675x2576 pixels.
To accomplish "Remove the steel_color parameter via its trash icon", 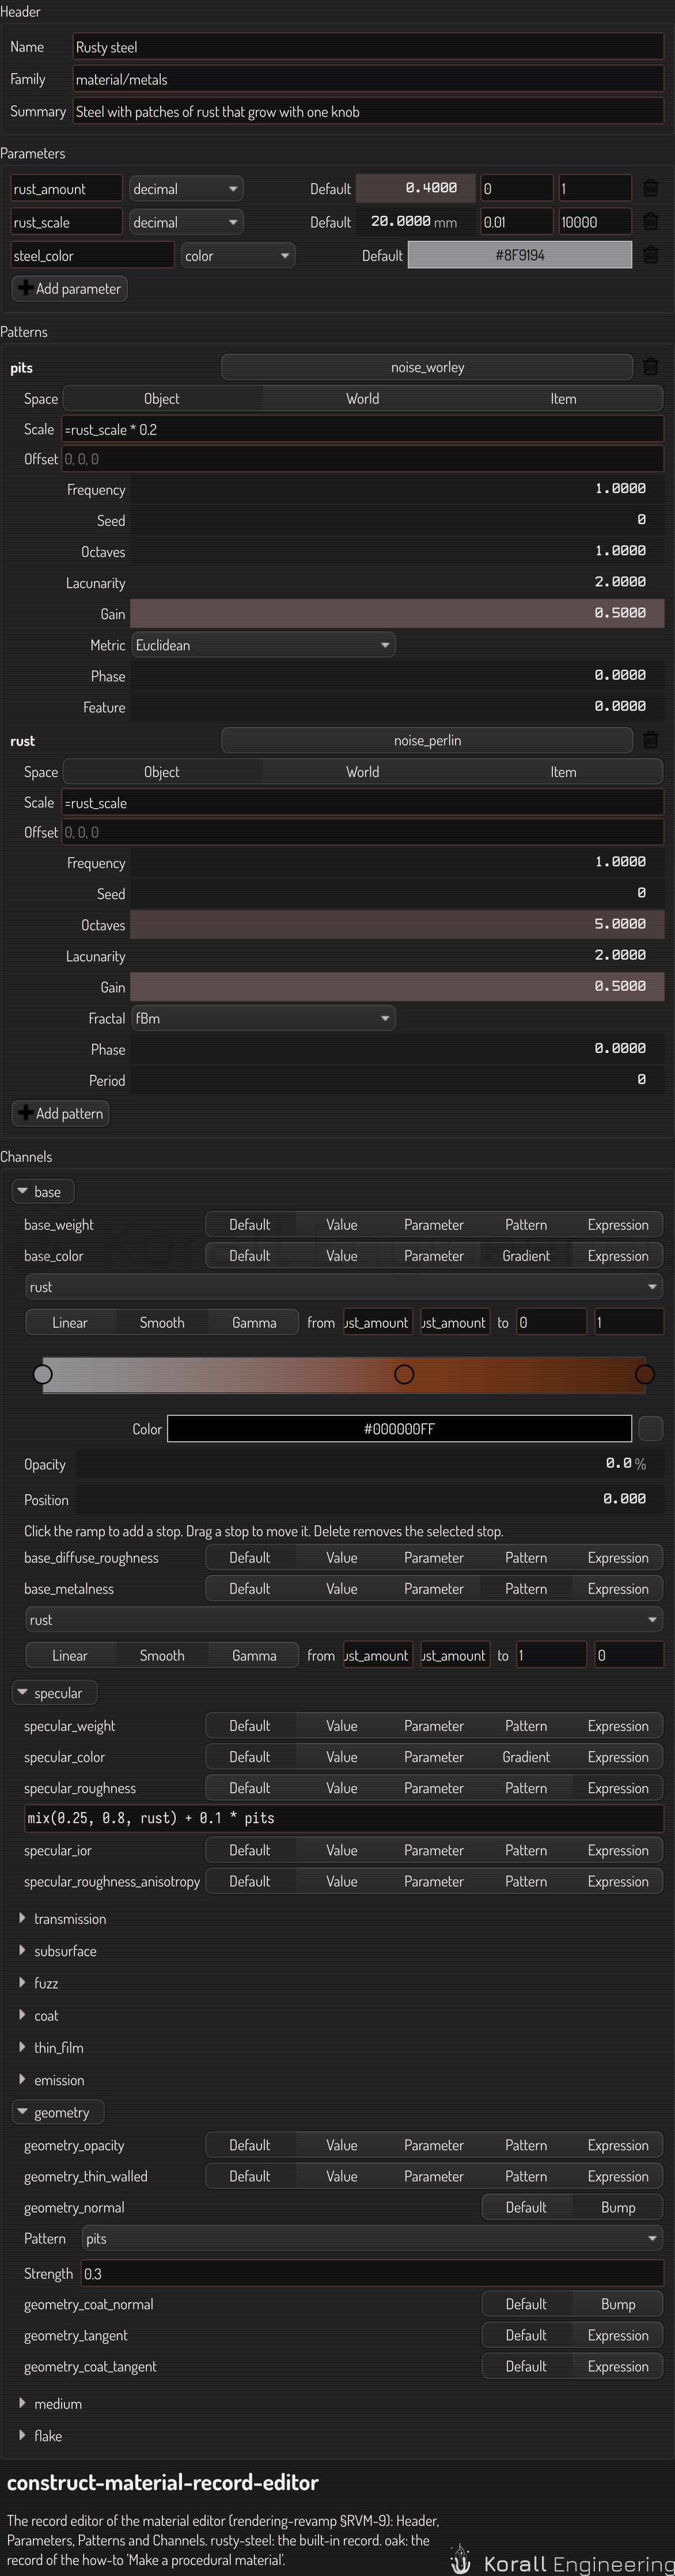I will point(650,255).
